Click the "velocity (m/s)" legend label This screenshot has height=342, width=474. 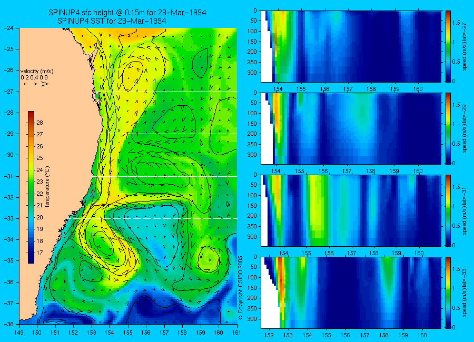pyautogui.click(x=37, y=72)
